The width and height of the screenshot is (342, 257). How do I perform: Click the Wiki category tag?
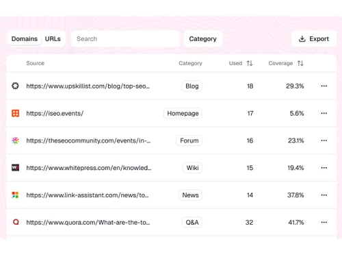(x=192, y=168)
